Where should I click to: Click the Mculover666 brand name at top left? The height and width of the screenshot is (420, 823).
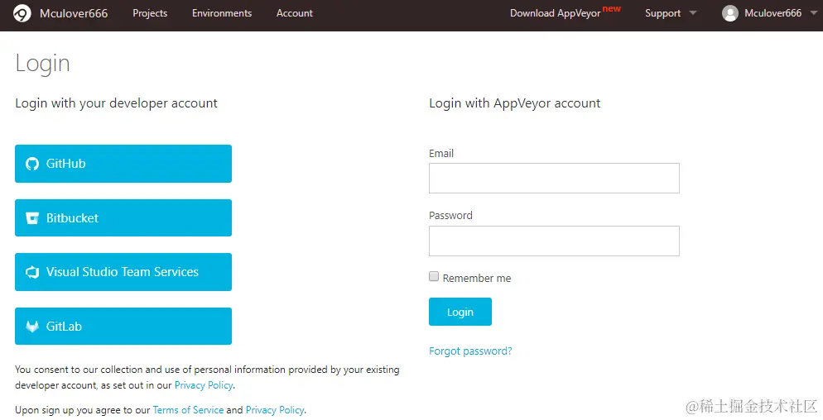click(74, 13)
